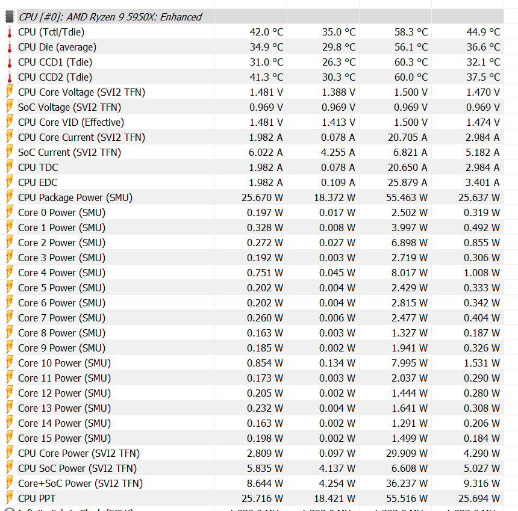Screen dimensions: 518x511
Task: Click lightning icon beside CPU Core VID (Effective)
Action: [10, 122]
